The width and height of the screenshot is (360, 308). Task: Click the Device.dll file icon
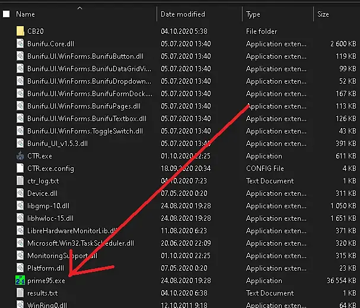[20, 193]
